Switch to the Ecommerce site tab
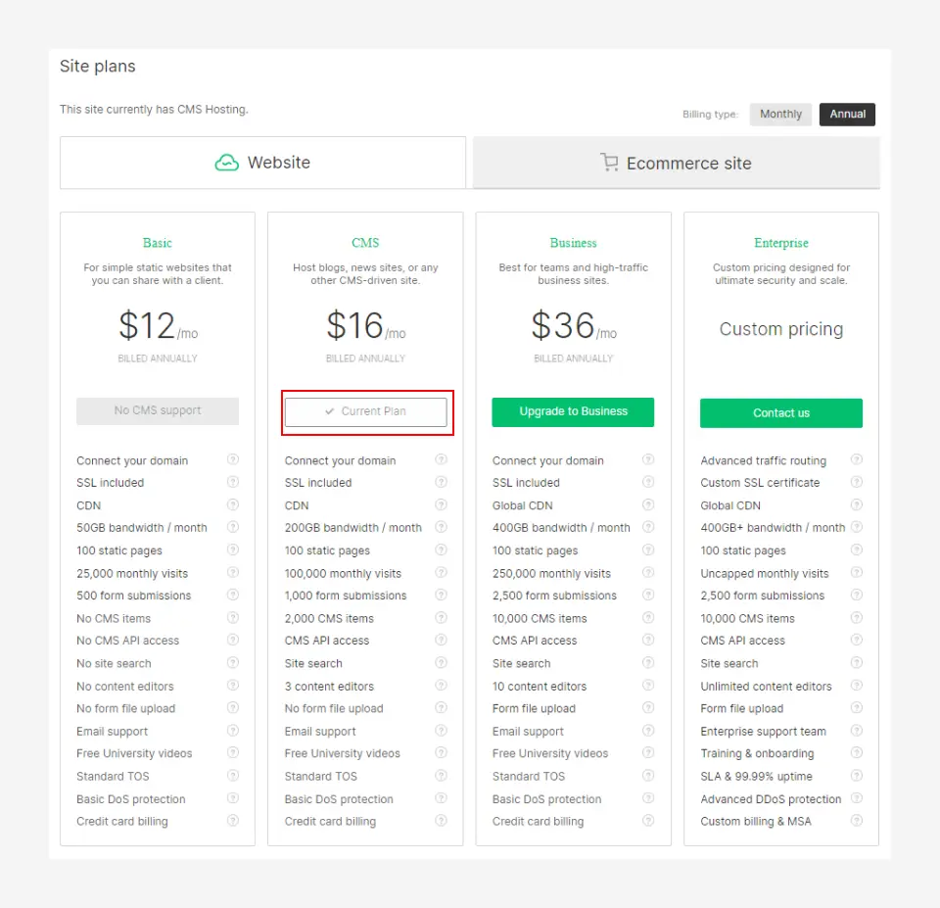The height and width of the screenshot is (908, 940). tap(675, 163)
